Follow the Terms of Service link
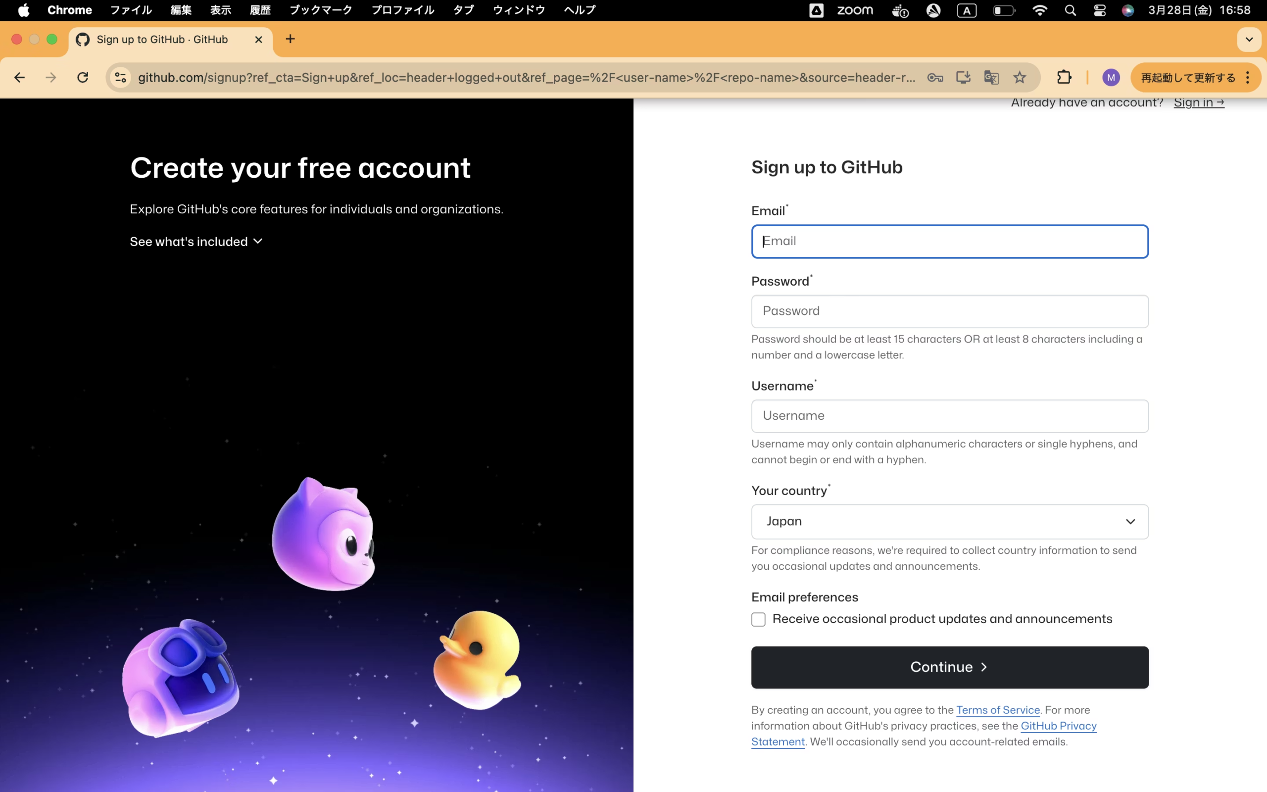 pos(997,710)
